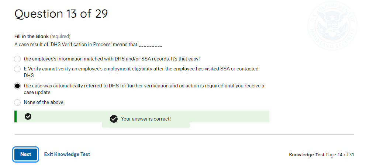
Task: Click answer text 'no action is required' option
Action: point(144,89)
